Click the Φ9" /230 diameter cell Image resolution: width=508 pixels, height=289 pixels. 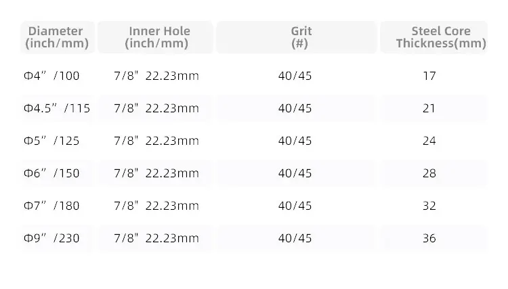point(51,238)
